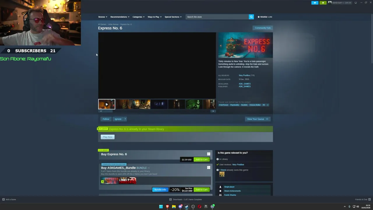The height and width of the screenshot is (210, 373).
Task: Open Bundle info
Action: click(160, 190)
